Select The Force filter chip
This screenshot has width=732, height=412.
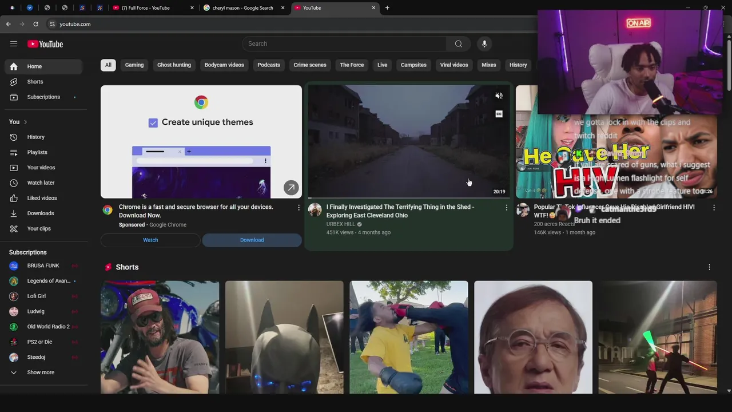click(x=352, y=65)
